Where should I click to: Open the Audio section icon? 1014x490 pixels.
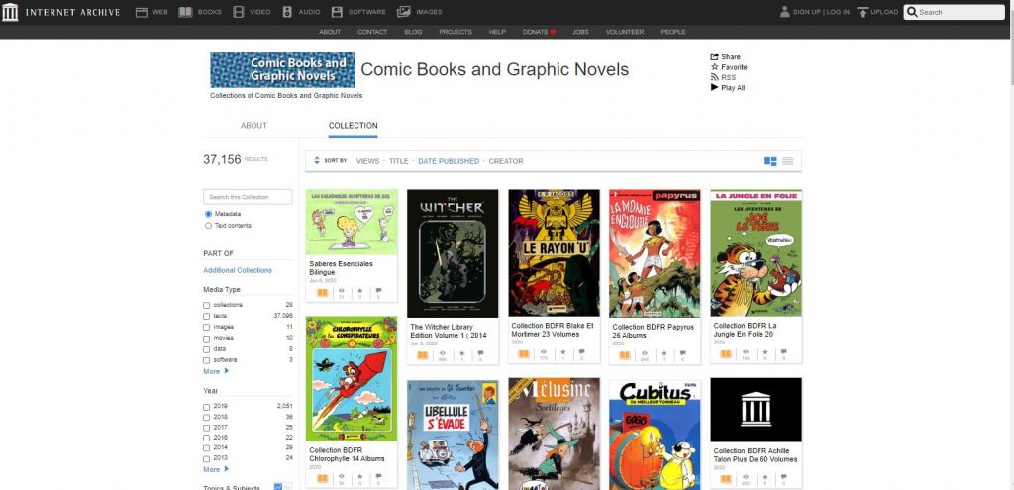click(287, 12)
